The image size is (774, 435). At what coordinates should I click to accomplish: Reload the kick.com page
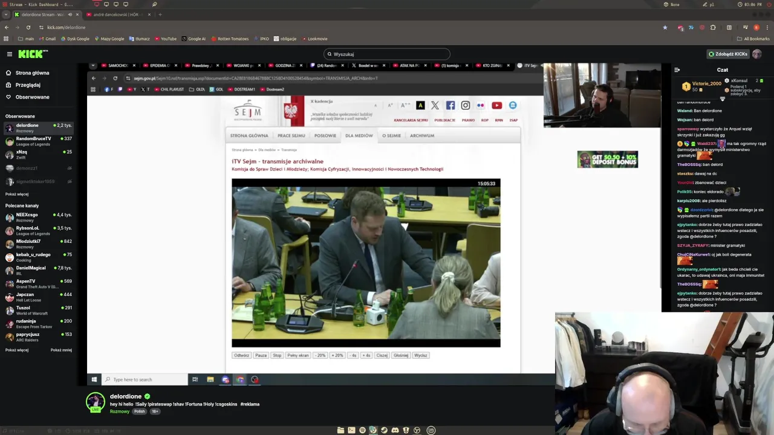[x=28, y=27]
